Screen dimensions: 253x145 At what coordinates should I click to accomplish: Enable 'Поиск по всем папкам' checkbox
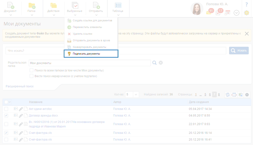(32, 70)
